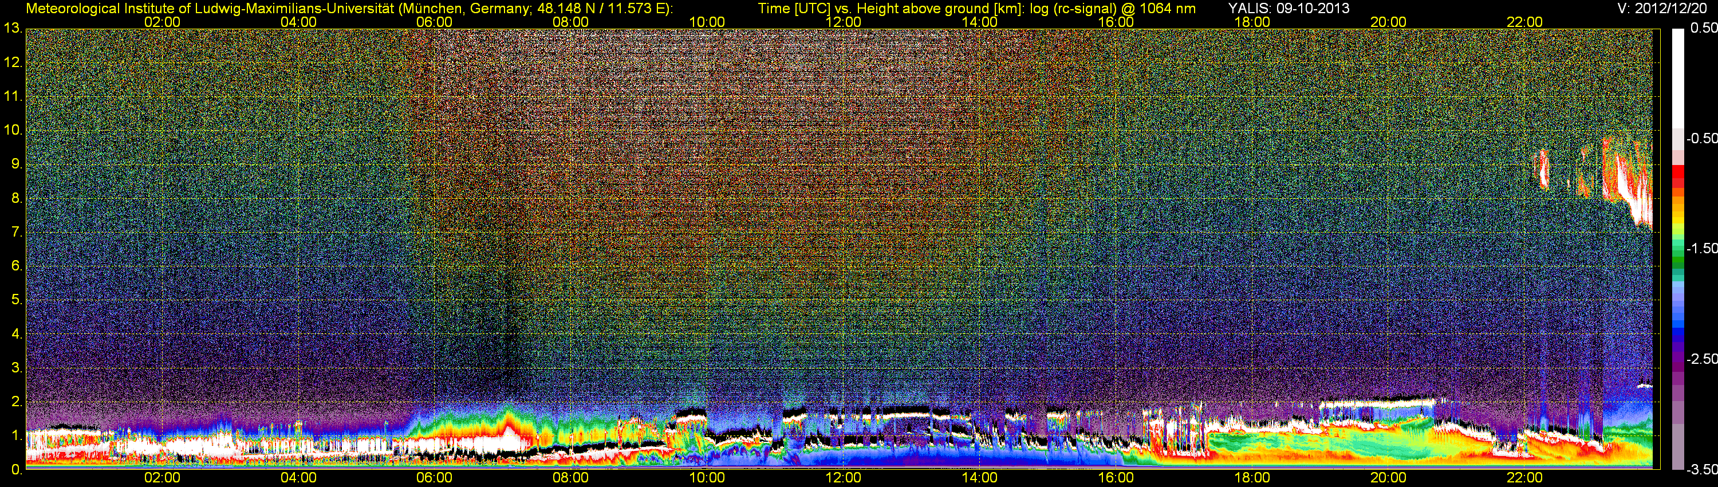Click the -1.50 value on the color scale
This screenshot has height=487, width=1718.
pos(1701,248)
